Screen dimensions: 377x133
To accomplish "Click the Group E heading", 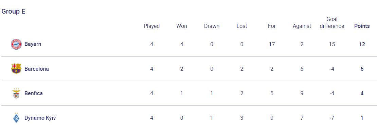I will click(x=14, y=12).
